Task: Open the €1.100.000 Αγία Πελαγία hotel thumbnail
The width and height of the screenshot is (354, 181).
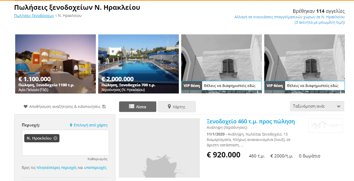Action: click(56, 64)
